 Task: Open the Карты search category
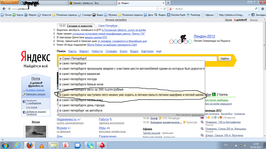tap(72, 51)
